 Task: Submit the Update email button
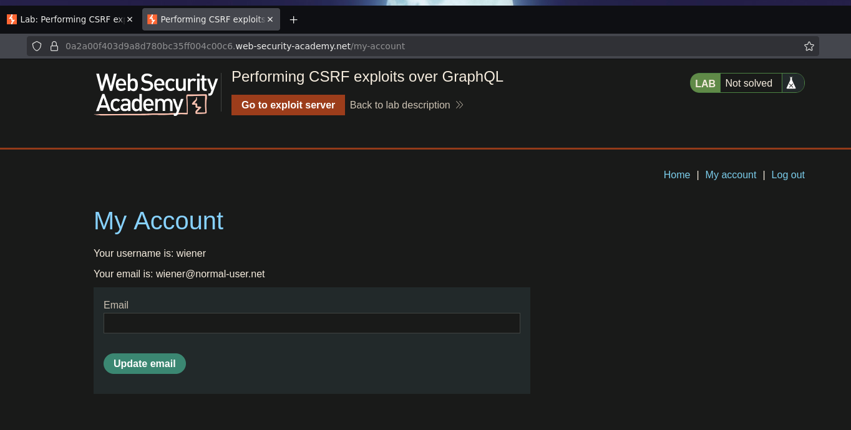145,363
